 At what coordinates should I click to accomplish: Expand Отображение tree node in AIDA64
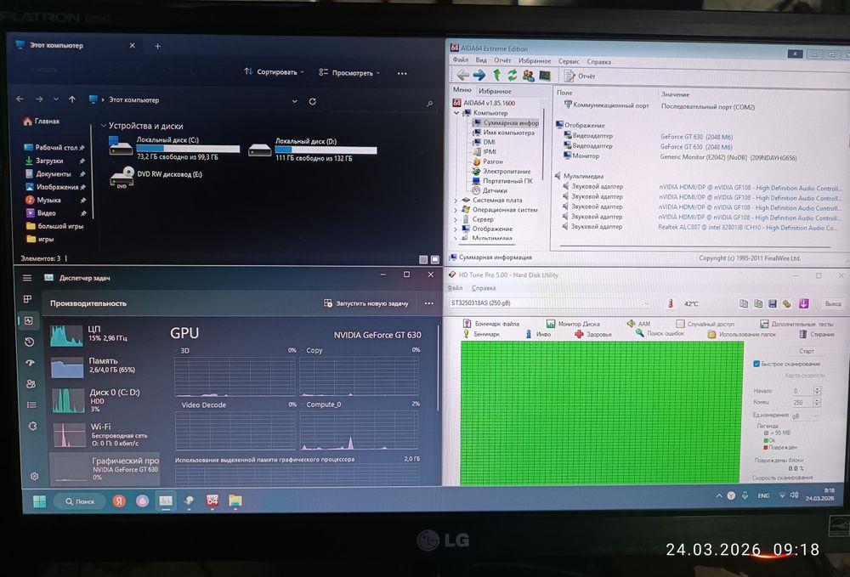click(456, 229)
